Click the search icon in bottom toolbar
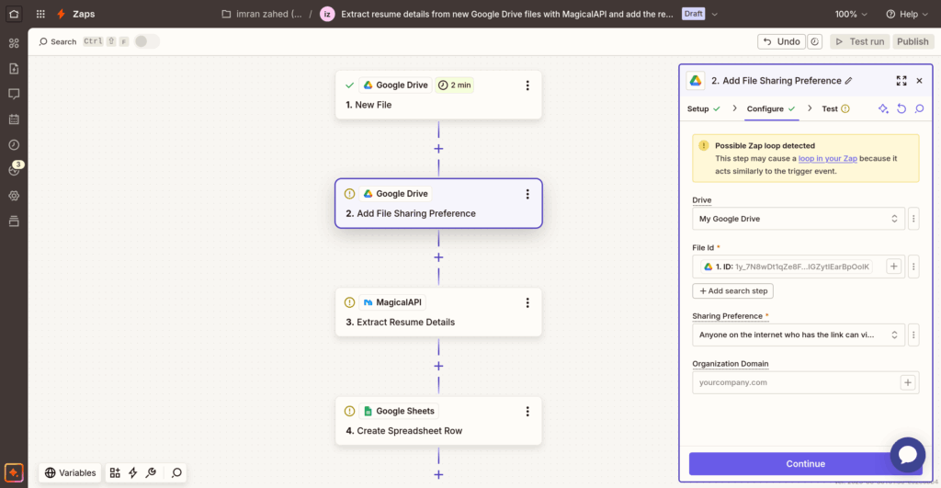 coord(176,473)
